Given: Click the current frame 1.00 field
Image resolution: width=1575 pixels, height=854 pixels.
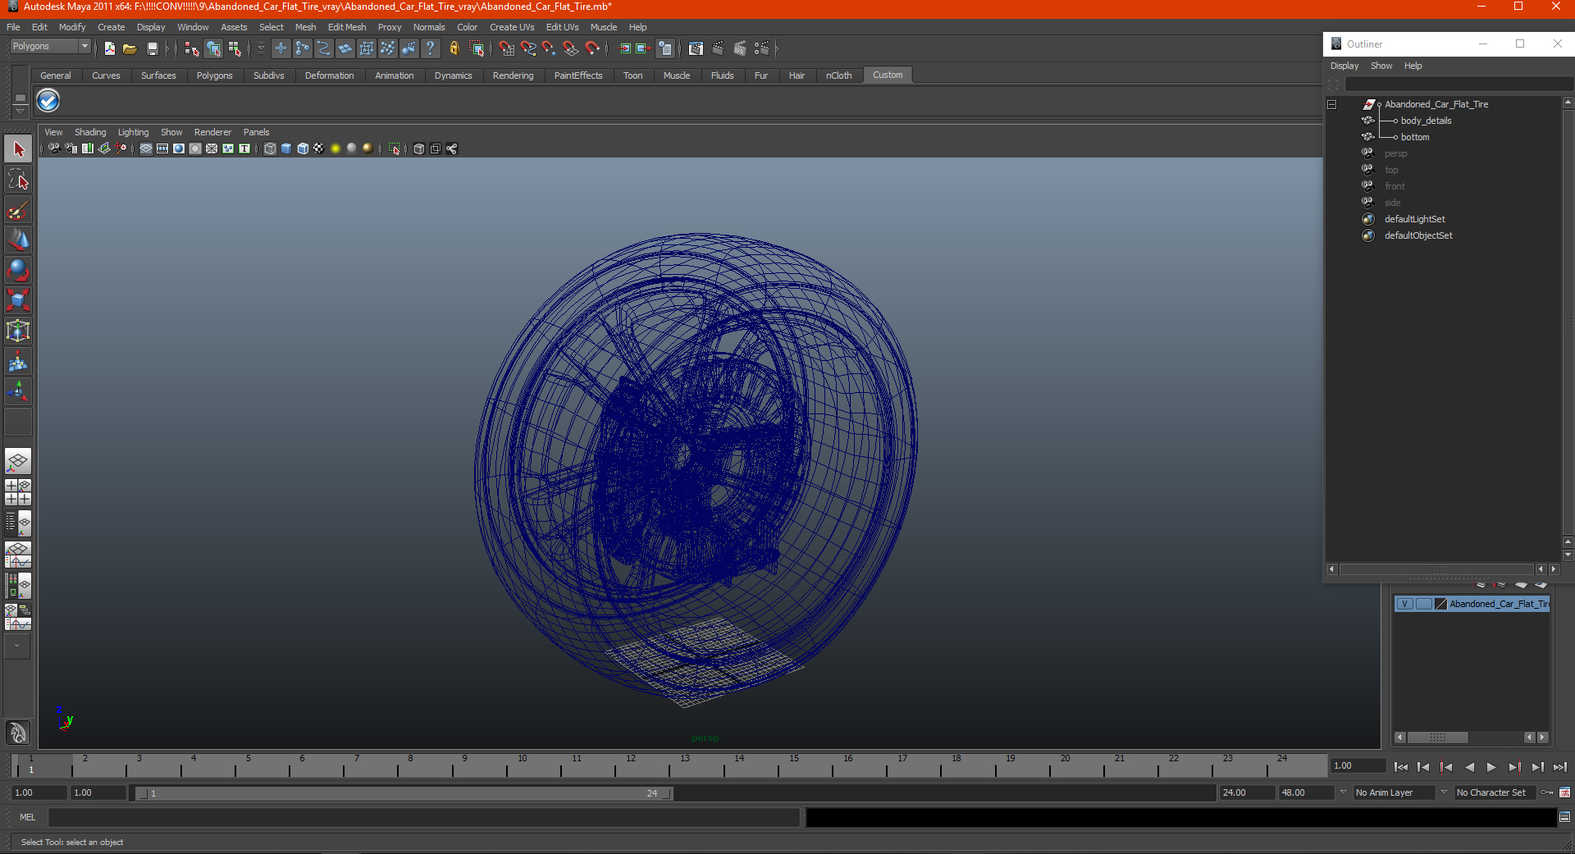Looking at the screenshot, I should pyautogui.click(x=1358, y=766).
